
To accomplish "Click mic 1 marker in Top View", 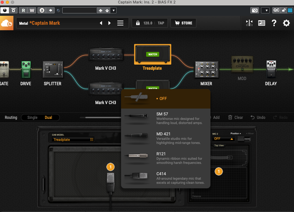I will (219, 171).
